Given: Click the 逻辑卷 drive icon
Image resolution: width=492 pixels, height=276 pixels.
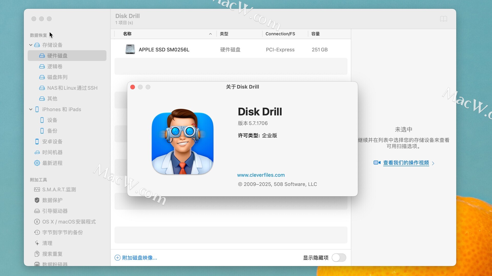Looking at the screenshot, I should pos(42,66).
